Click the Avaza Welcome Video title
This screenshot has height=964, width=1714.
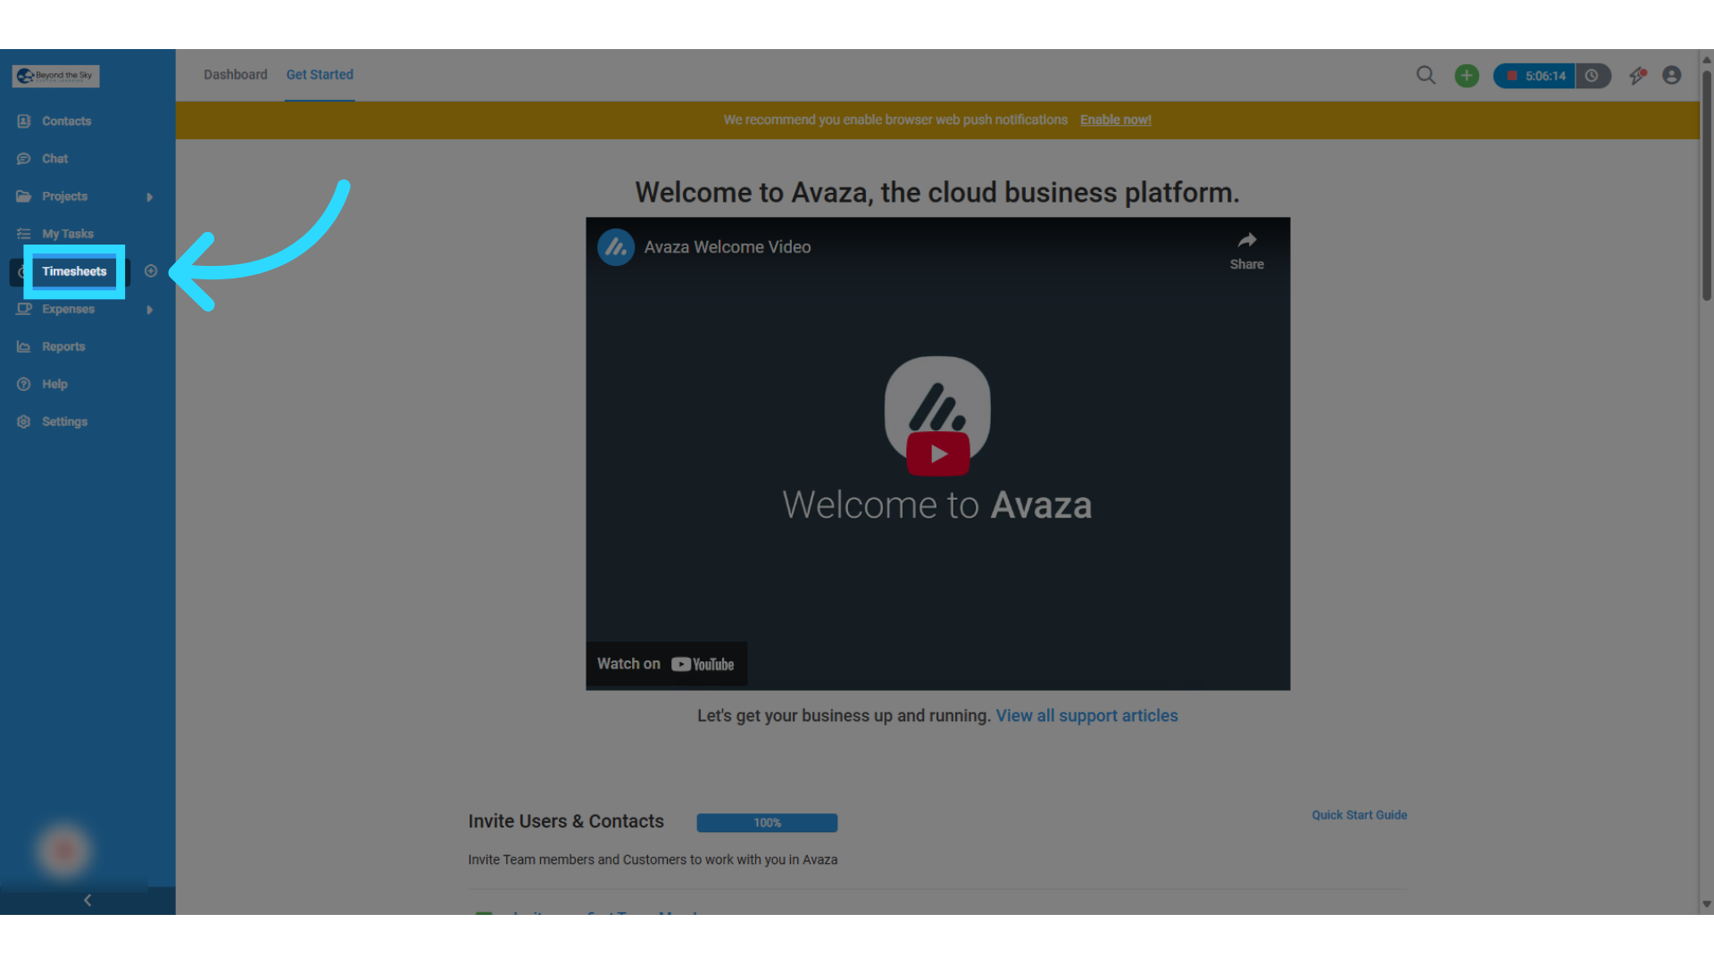(728, 247)
